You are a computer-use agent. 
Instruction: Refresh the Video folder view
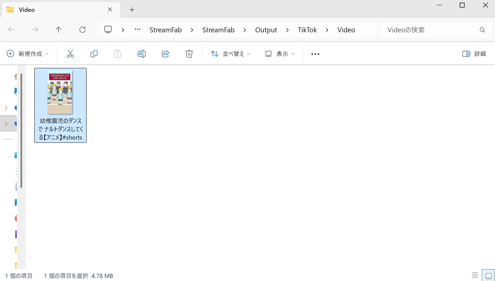(83, 30)
